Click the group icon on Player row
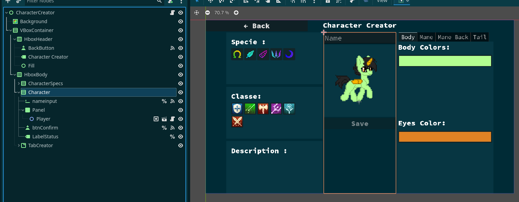The image size is (519, 202). [156, 119]
